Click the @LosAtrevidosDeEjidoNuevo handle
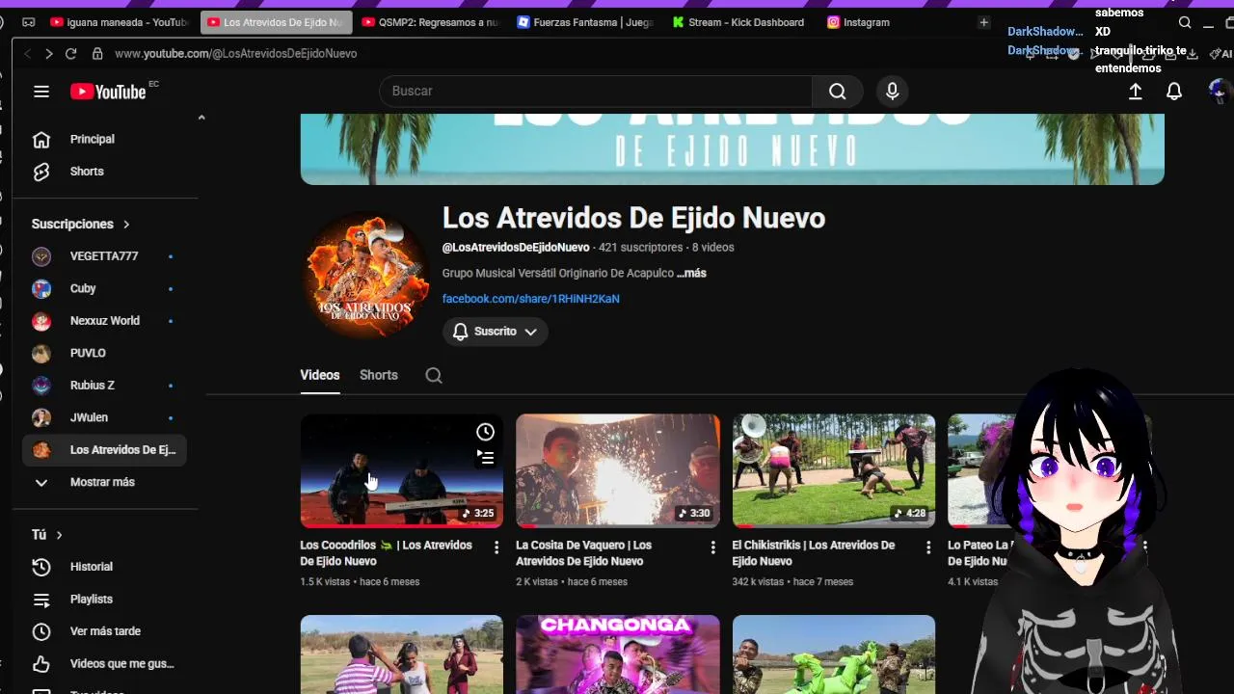The height and width of the screenshot is (694, 1234). point(516,248)
